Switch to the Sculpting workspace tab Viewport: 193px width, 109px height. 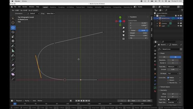pos(61,7)
